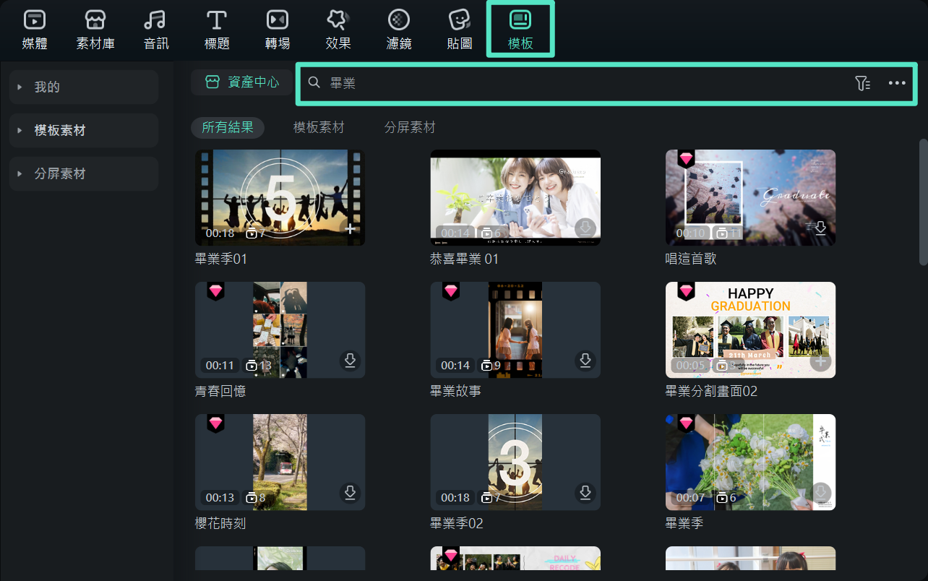This screenshot has height=581, width=928.
Task: Download the 恭喜畢業 01 template
Action: [x=585, y=228]
